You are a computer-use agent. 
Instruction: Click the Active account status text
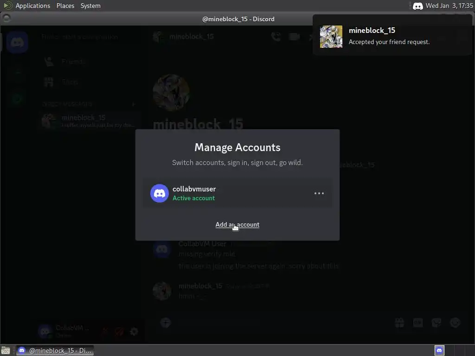point(193,198)
